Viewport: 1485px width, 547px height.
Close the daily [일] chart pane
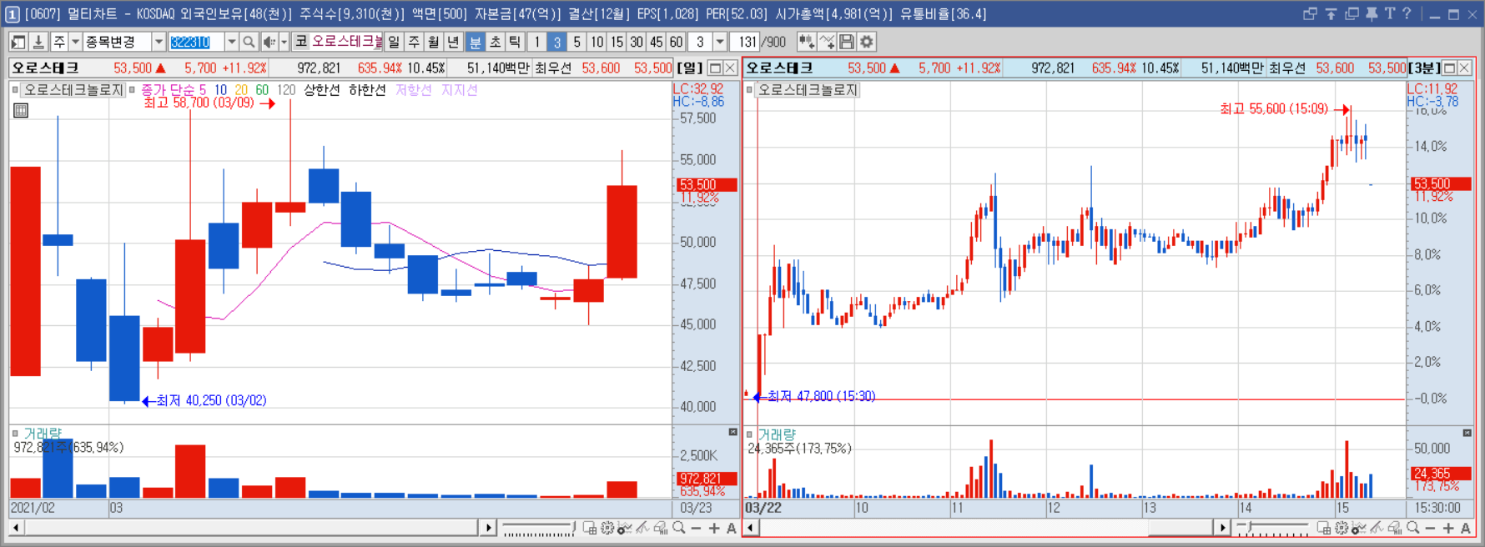730,68
